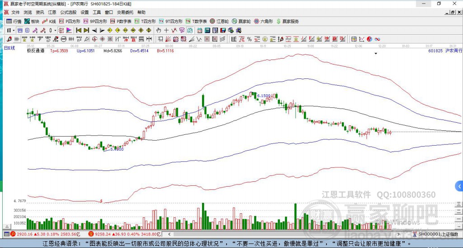Click the zigzag line tool icon
The height and width of the screenshot is (248, 463).
click(x=199, y=39)
